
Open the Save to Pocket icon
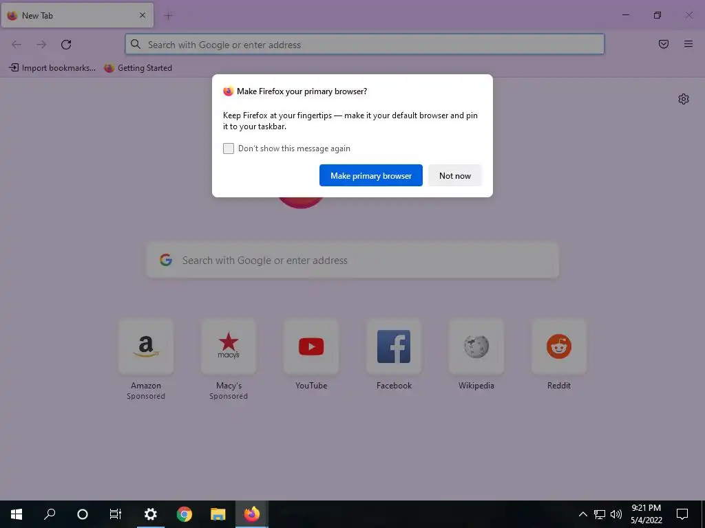pyautogui.click(x=664, y=44)
